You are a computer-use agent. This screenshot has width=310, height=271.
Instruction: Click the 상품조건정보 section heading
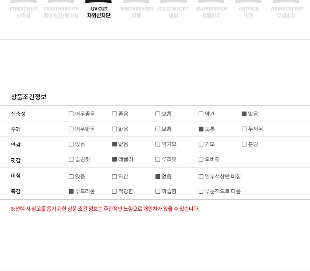coord(29,97)
